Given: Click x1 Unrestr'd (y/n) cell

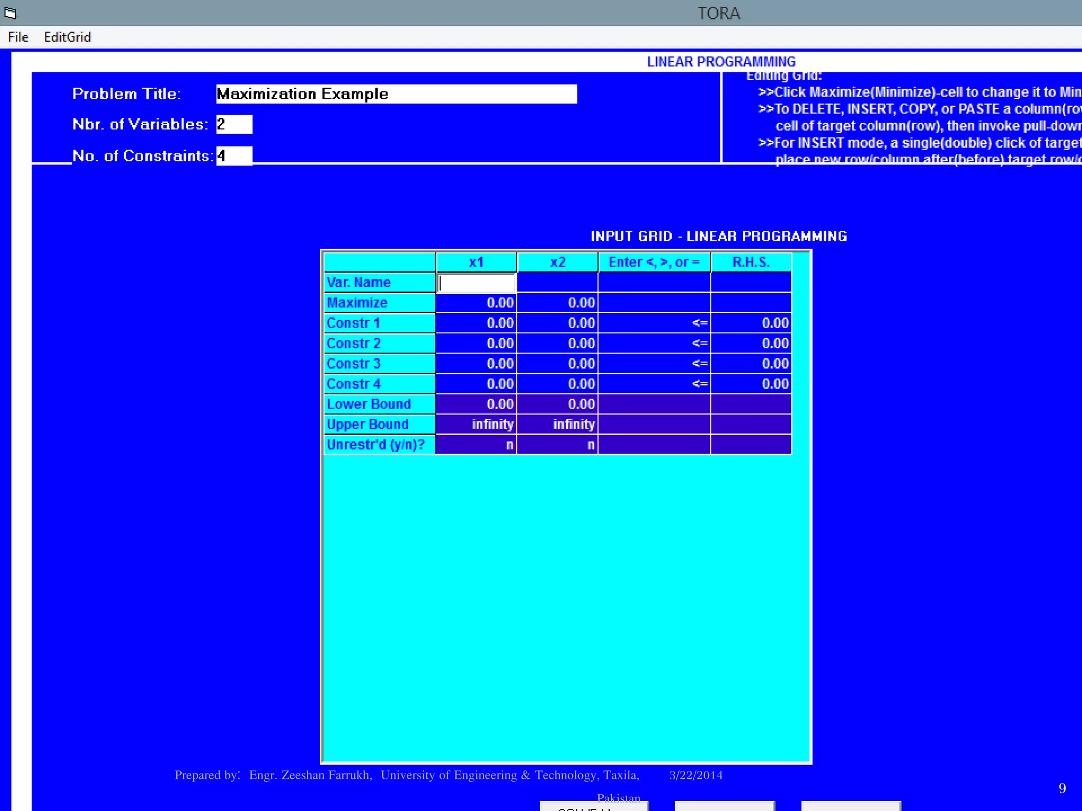Looking at the screenshot, I should (476, 445).
